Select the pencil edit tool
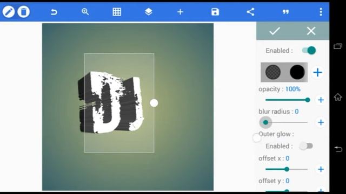 (9, 12)
